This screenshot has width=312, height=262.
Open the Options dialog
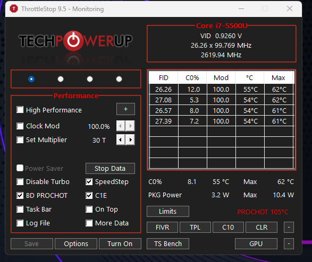tap(76, 244)
